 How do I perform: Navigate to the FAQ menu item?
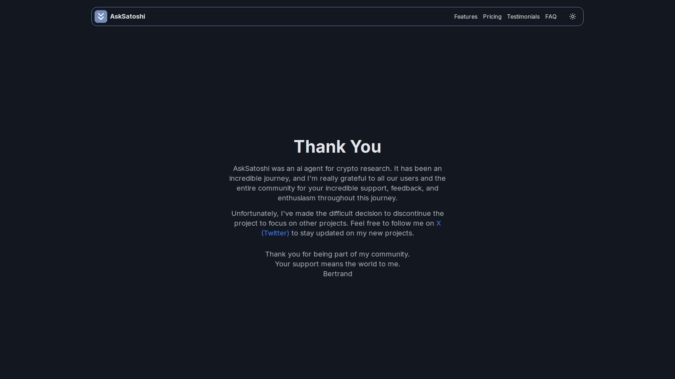pyautogui.click(x=551, y=16)
